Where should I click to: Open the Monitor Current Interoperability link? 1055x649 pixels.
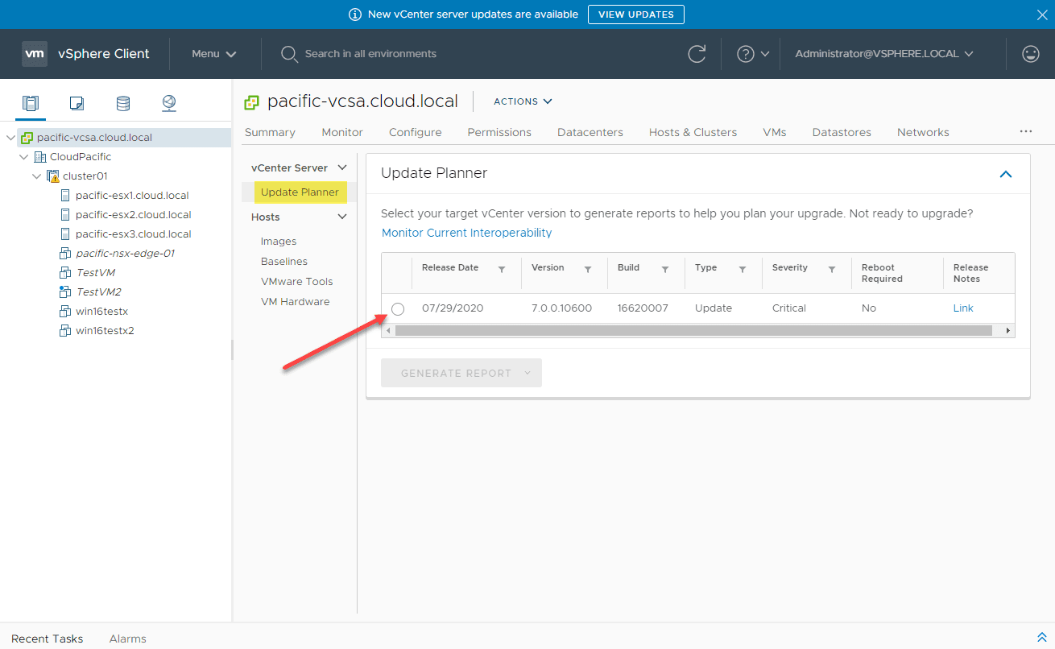coord(466,233)
